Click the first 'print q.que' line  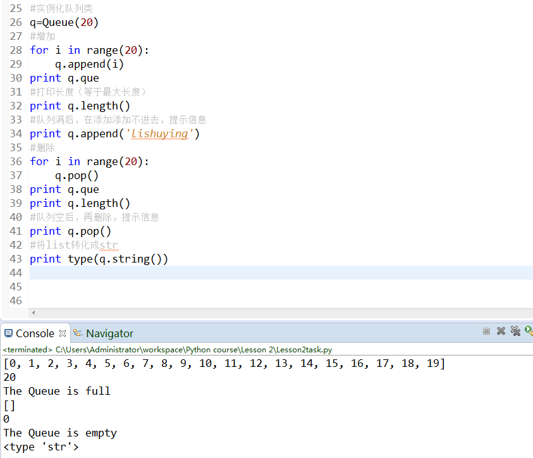(x=64, y=78)
